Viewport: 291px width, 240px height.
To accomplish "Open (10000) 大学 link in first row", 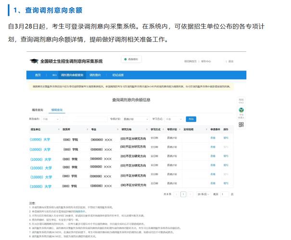I will pos(40,140).
